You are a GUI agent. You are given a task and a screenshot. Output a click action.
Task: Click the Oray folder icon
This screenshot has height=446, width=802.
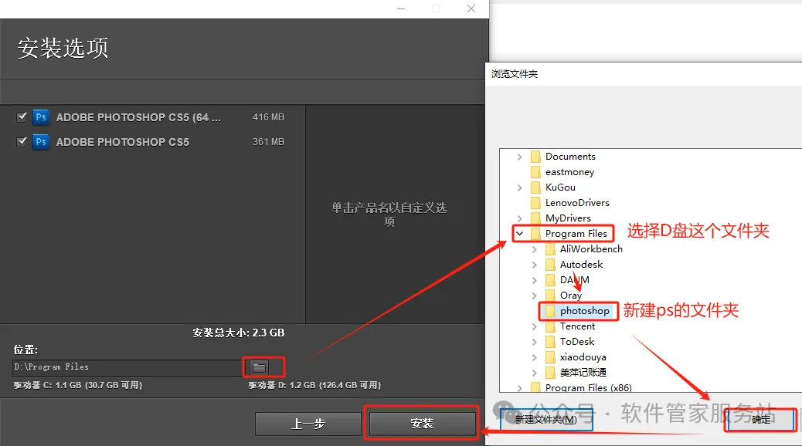(550, 295)
